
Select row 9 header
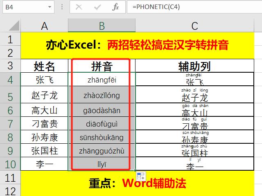[10, 150]
